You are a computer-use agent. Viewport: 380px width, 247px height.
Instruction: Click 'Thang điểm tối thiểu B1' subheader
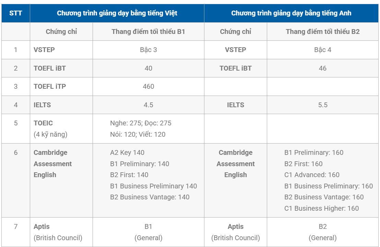coord(148,32)
